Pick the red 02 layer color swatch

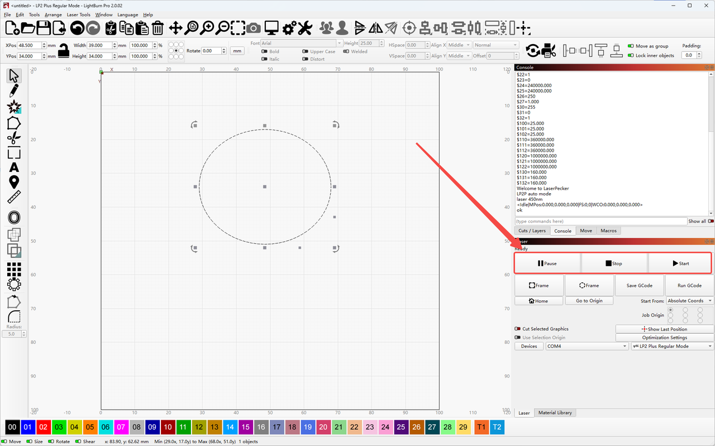pos(43,427)
